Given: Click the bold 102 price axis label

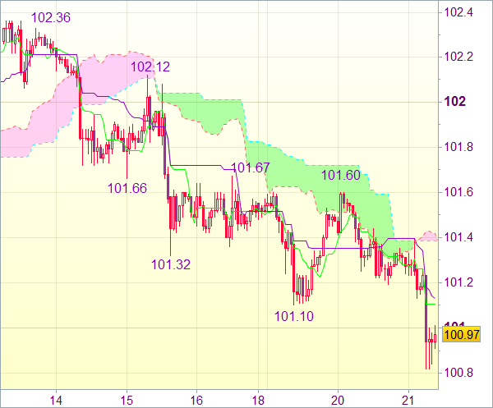Looking at the screenshot, I should (x=454, y=102).
